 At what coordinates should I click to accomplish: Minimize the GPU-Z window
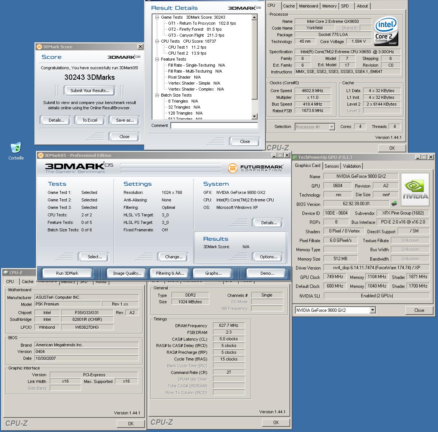click(418, 157)
